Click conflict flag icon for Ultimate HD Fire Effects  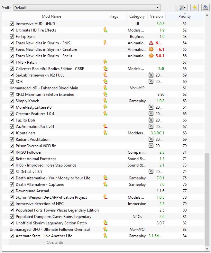point(105,30)
